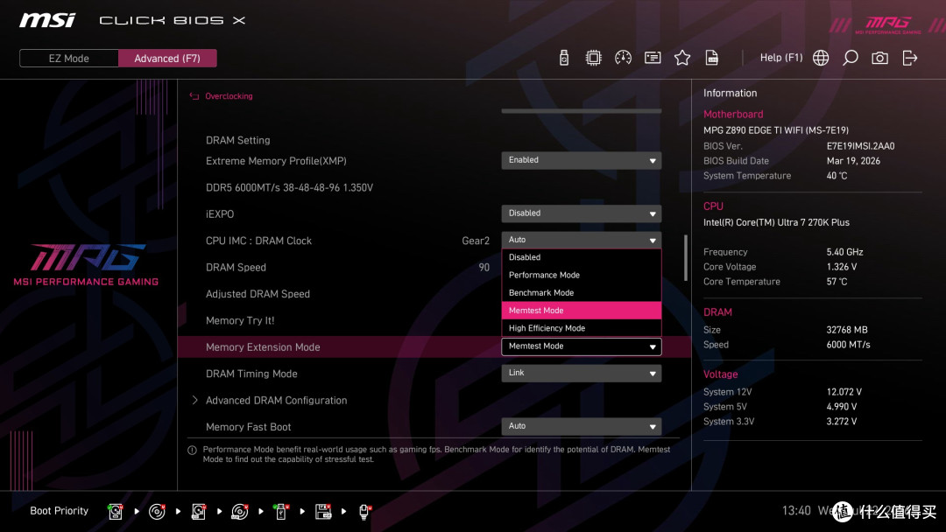The width and height of the screenshot is (946, 532).
Task: Open Favorites with the star icon
Action: tap(681, 58)
